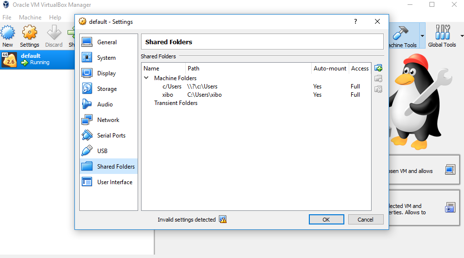Click the Name column header
This screenshot has width=464, height=258.
(x=163, y=69)
